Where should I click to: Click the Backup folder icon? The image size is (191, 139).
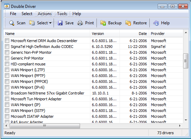click(103, 23)
